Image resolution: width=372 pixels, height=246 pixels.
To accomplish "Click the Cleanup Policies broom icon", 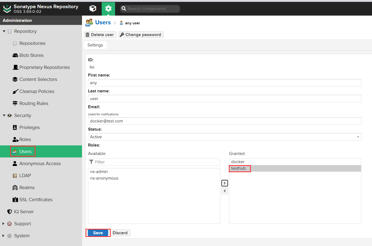I will pos(15,91).
